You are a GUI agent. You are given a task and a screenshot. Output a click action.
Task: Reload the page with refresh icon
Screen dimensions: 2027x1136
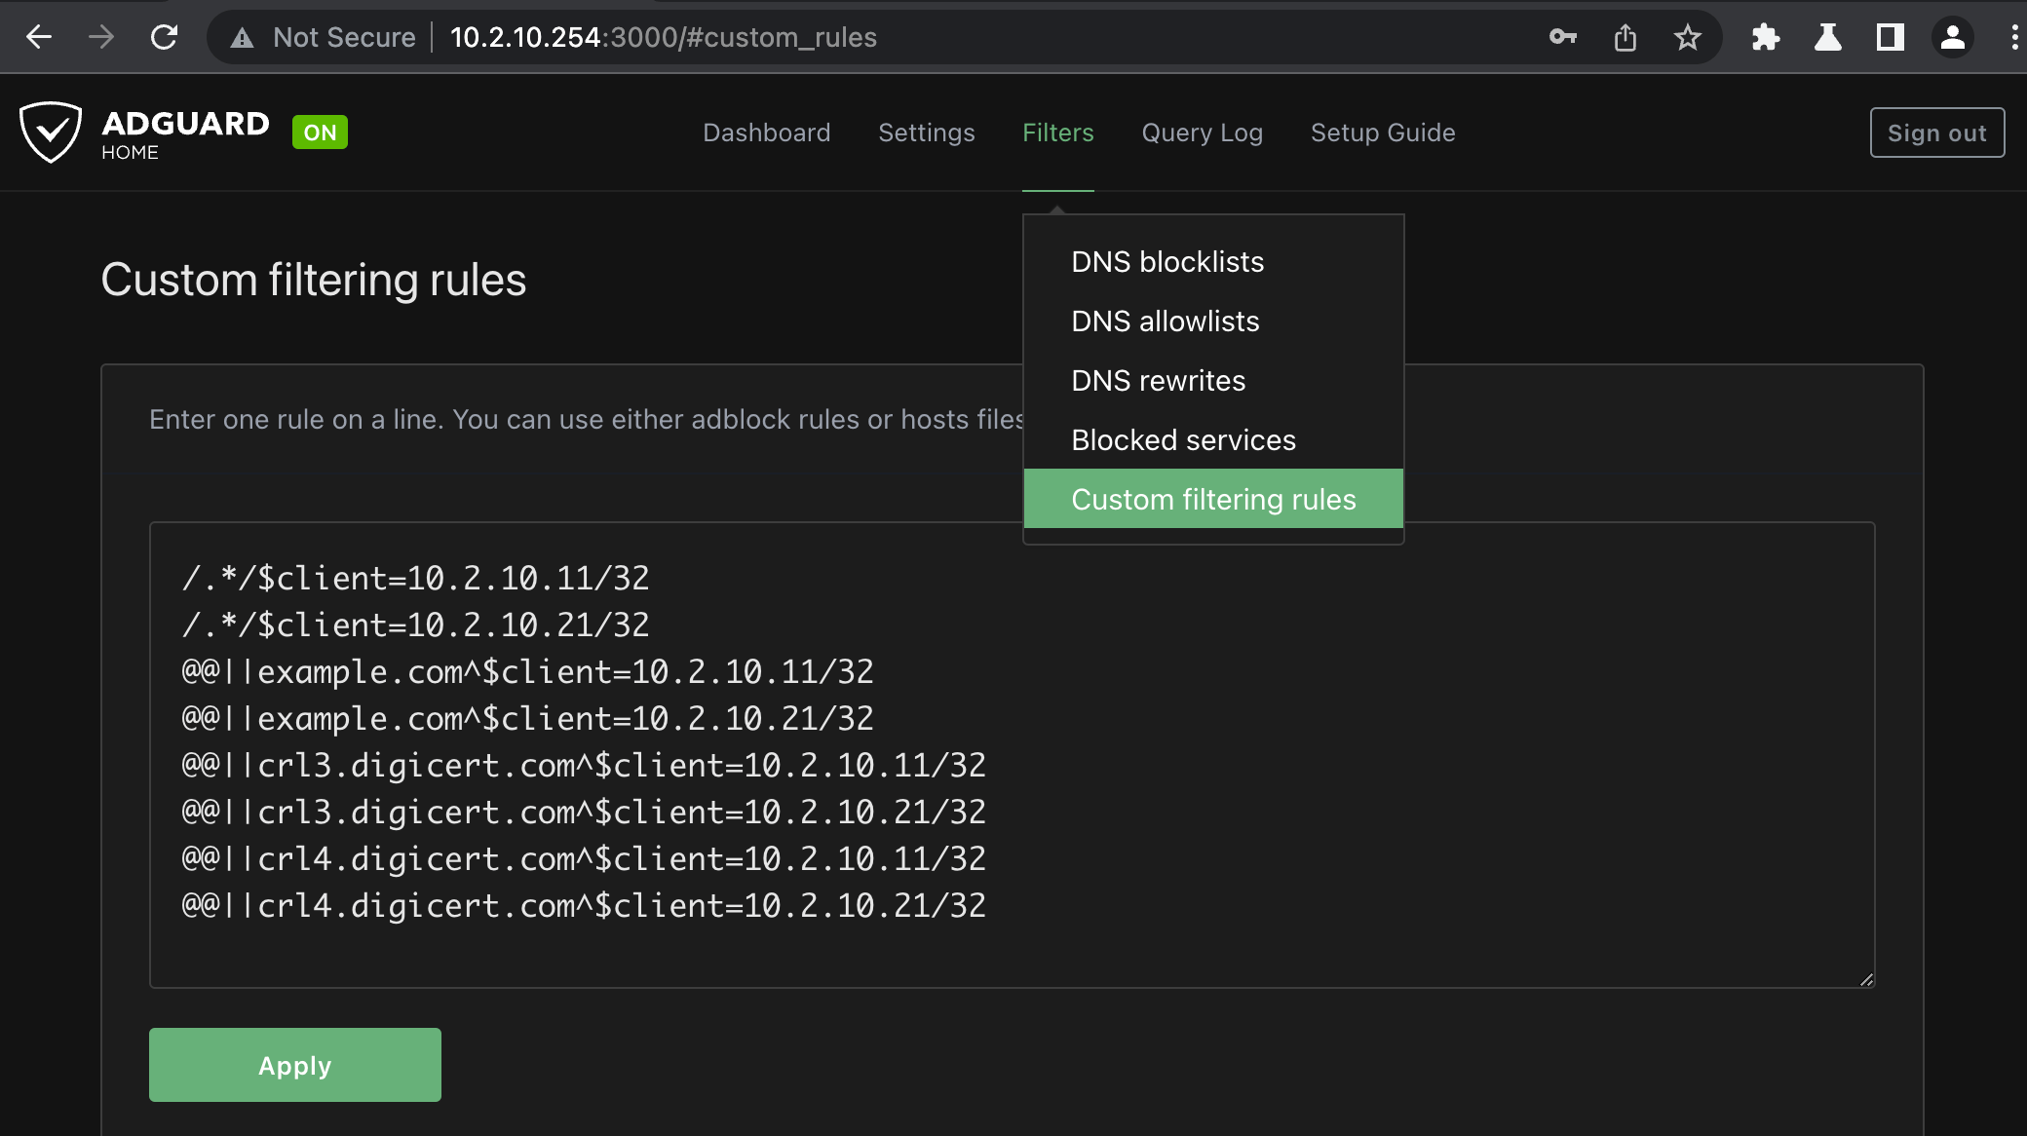[x=164, y=37]
